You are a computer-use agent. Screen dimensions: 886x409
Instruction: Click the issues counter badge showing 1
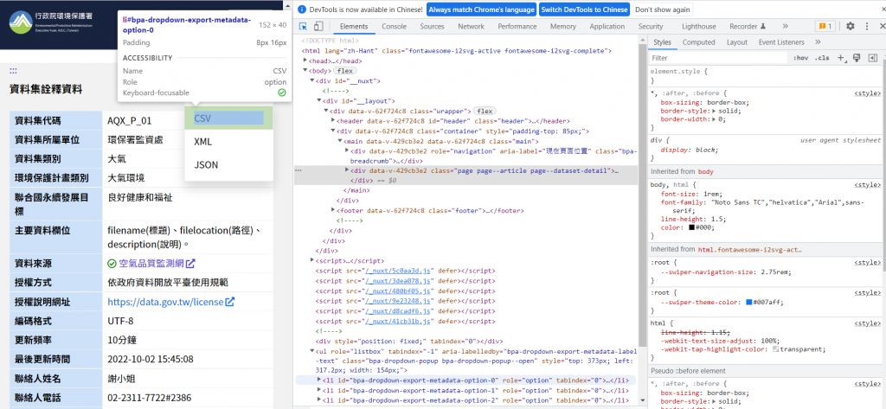(825, 26)
